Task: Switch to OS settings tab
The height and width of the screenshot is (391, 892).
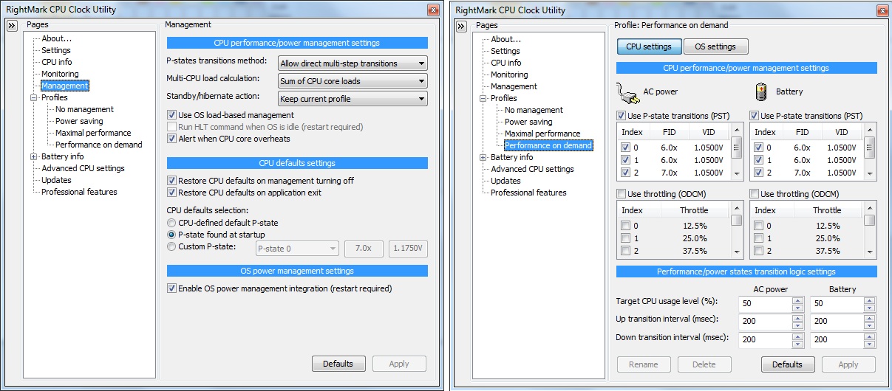Action: (716, 46)
